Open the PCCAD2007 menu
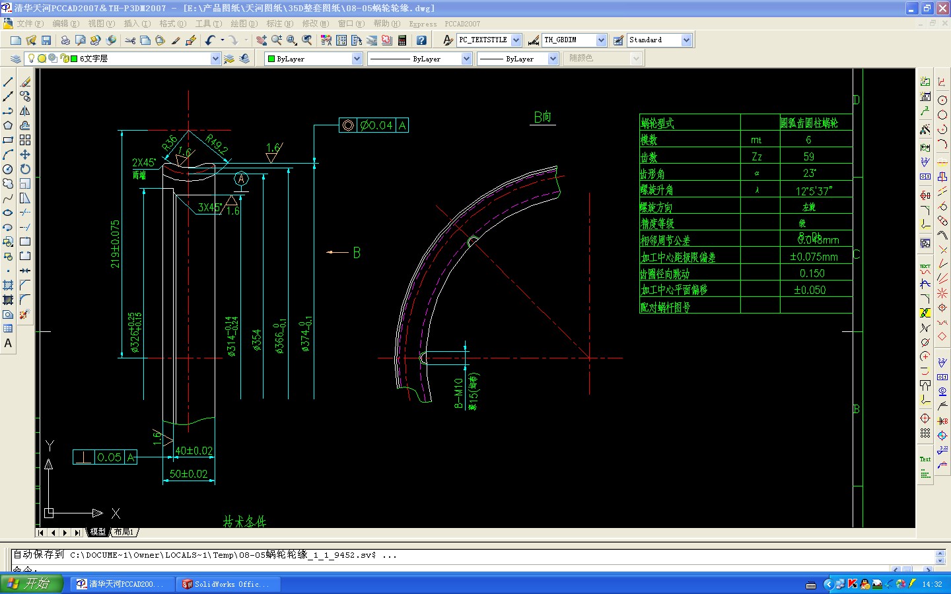951x594 pixels. point(462,24)
